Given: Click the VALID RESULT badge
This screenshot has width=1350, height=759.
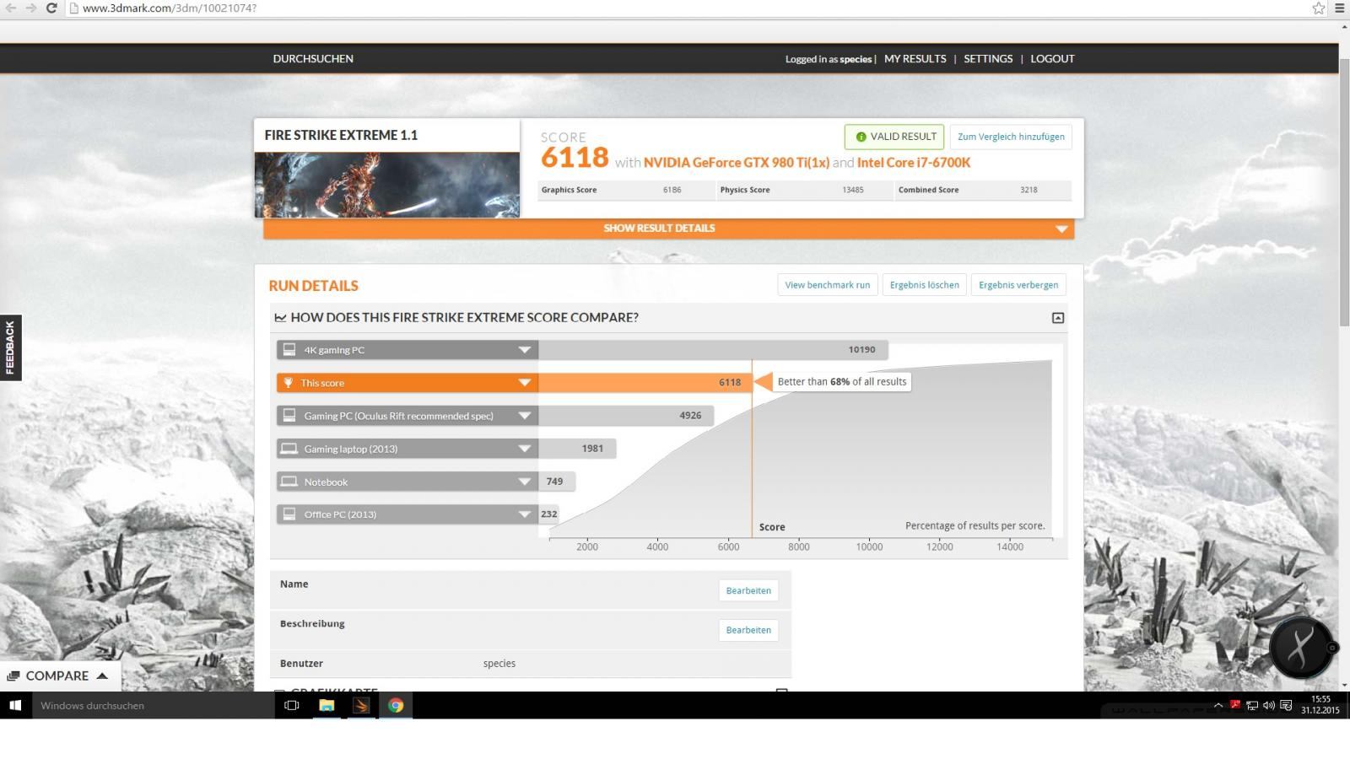Looking at the screenshot, I should [894, 137].
